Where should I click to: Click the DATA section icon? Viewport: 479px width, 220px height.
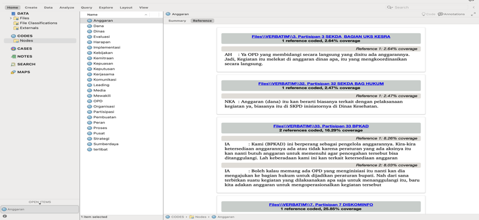pyautogui.click(x=13, y=13)
